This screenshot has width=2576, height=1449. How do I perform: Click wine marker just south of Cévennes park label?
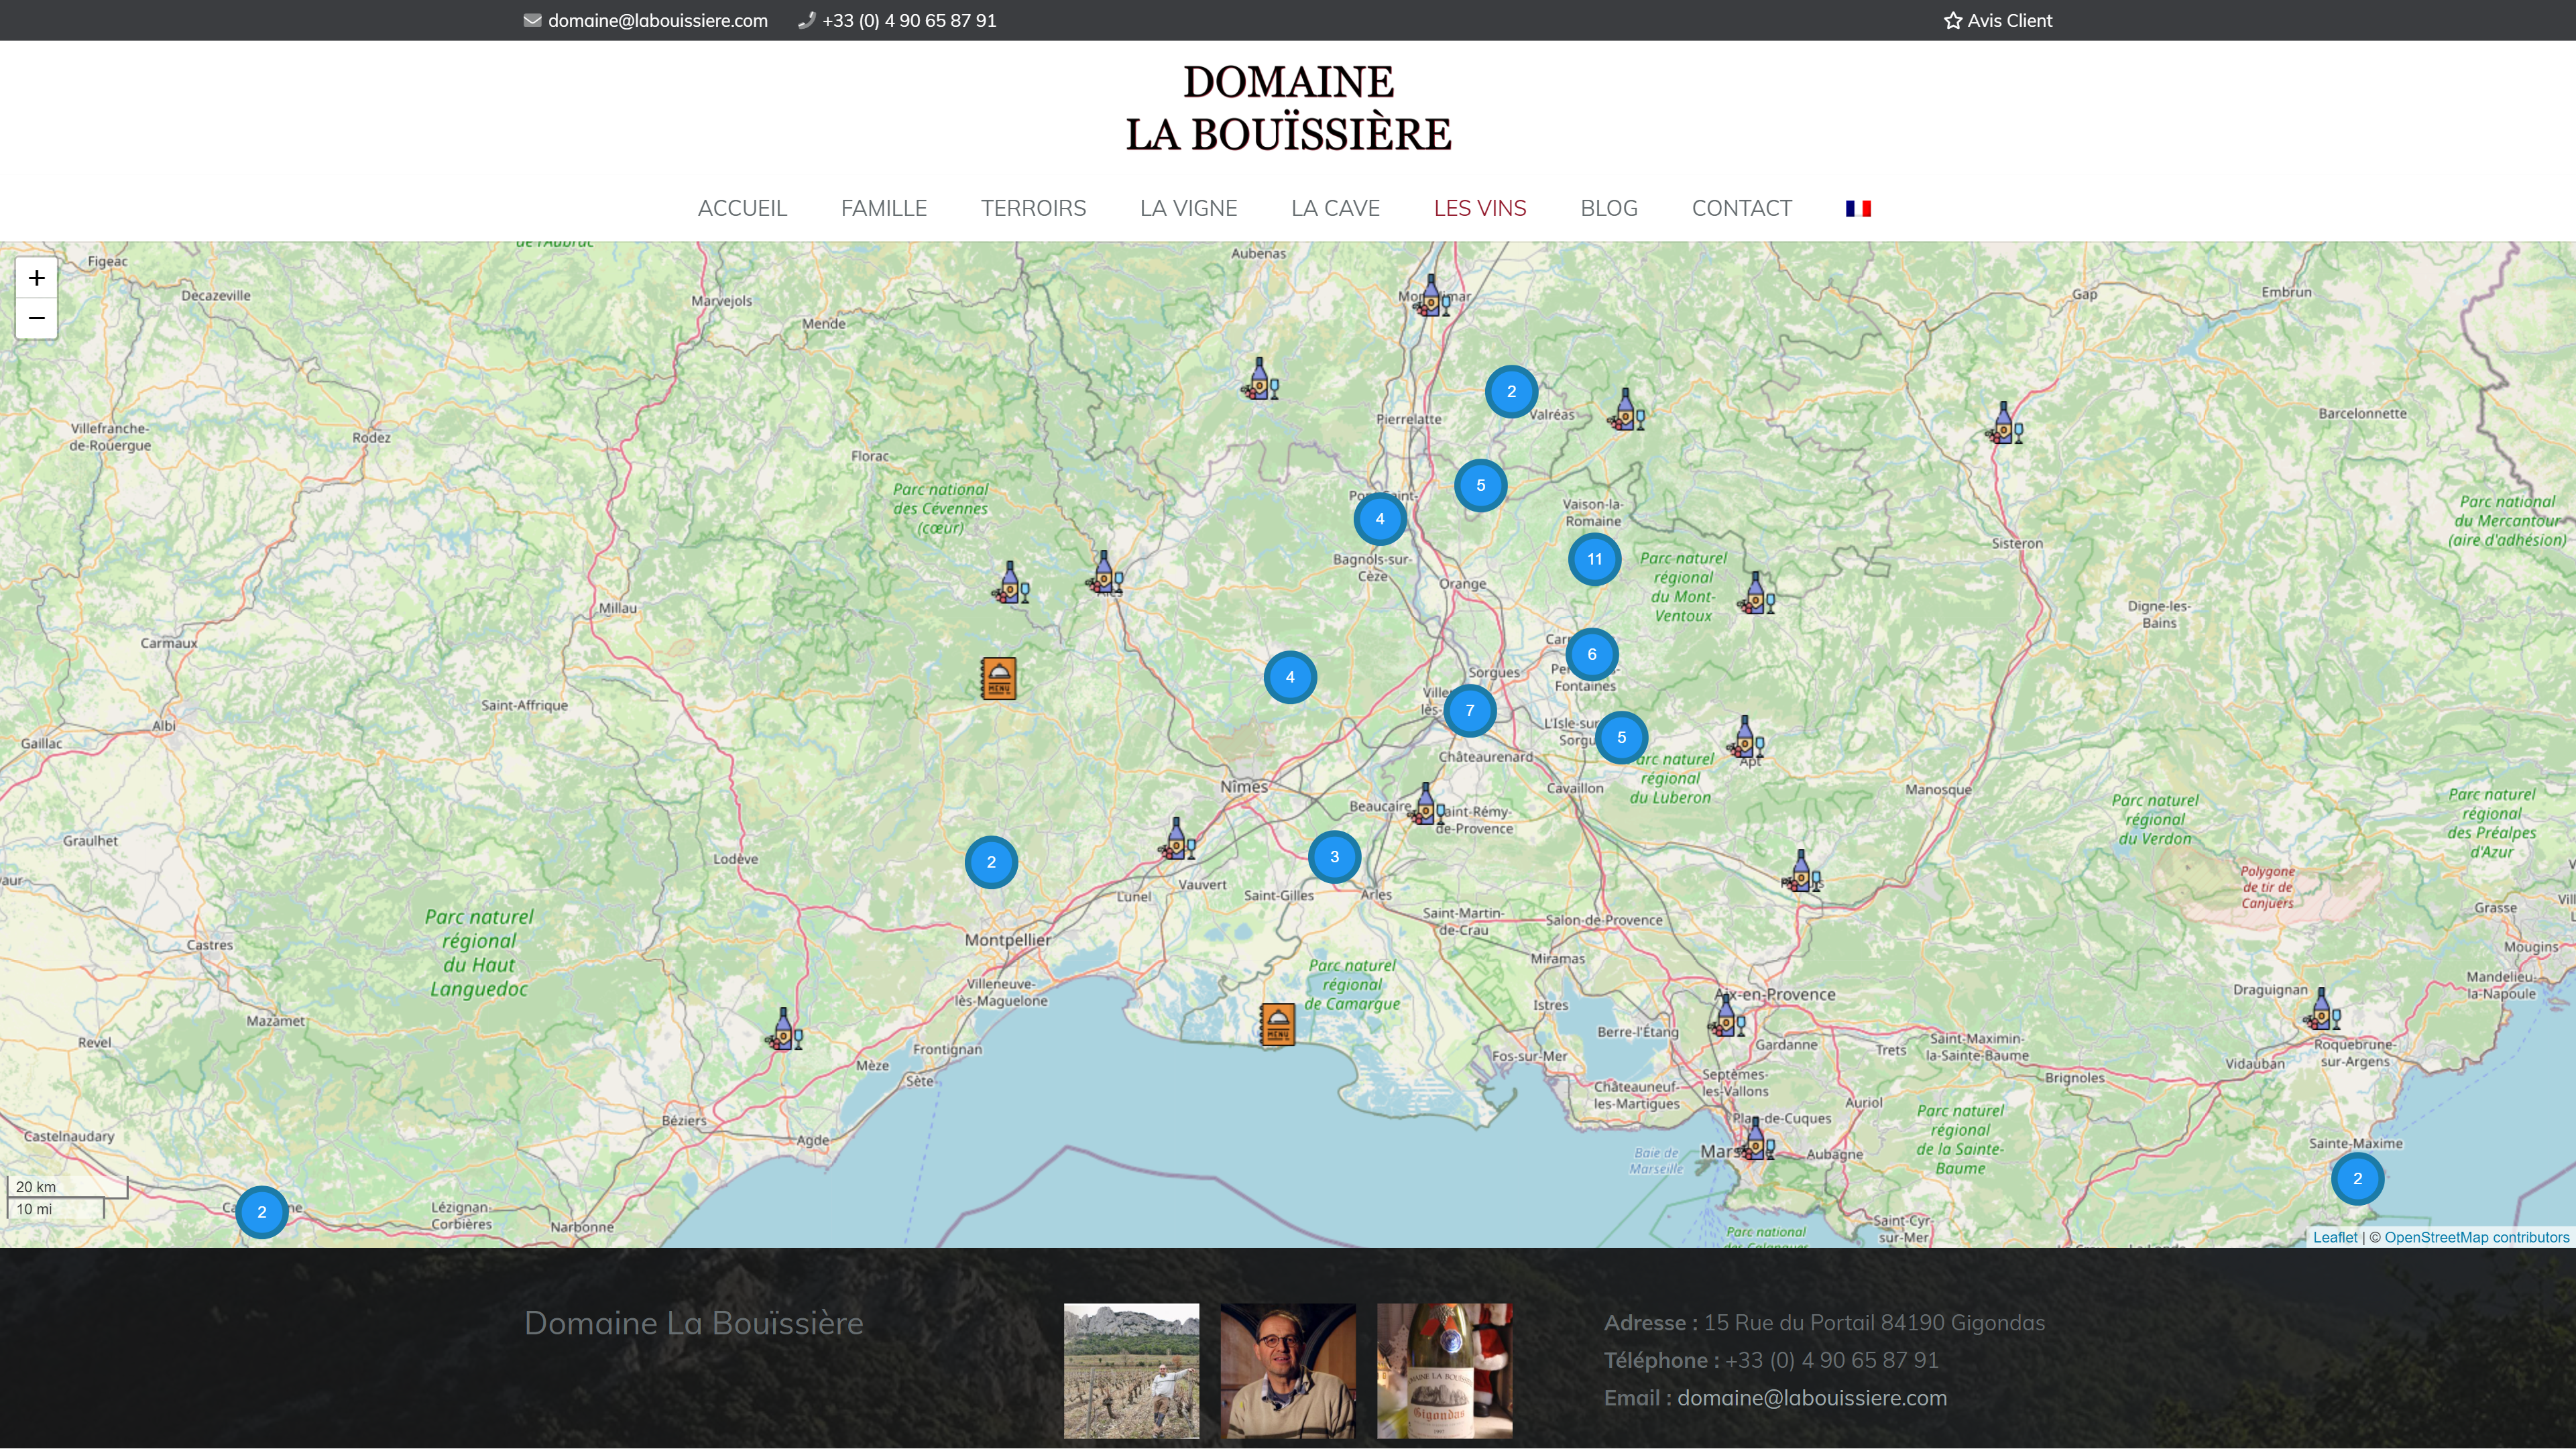point(1010,583)
